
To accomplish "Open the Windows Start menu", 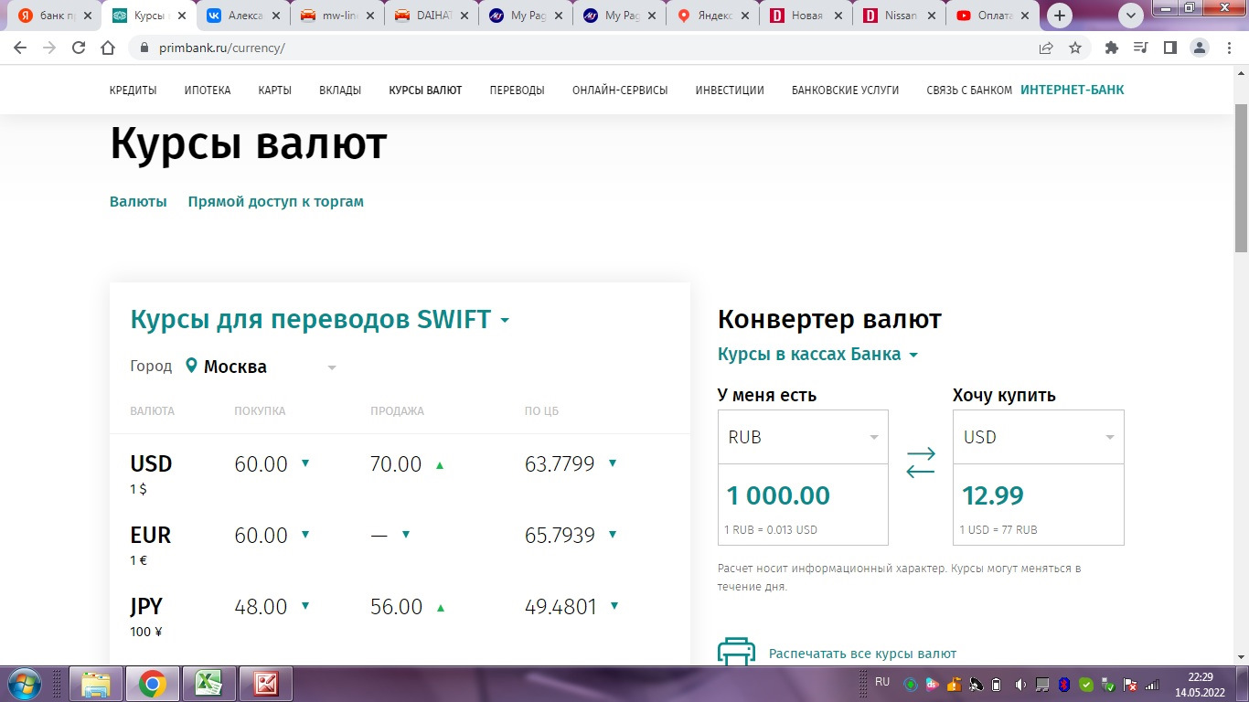I will tap(23, 683).
